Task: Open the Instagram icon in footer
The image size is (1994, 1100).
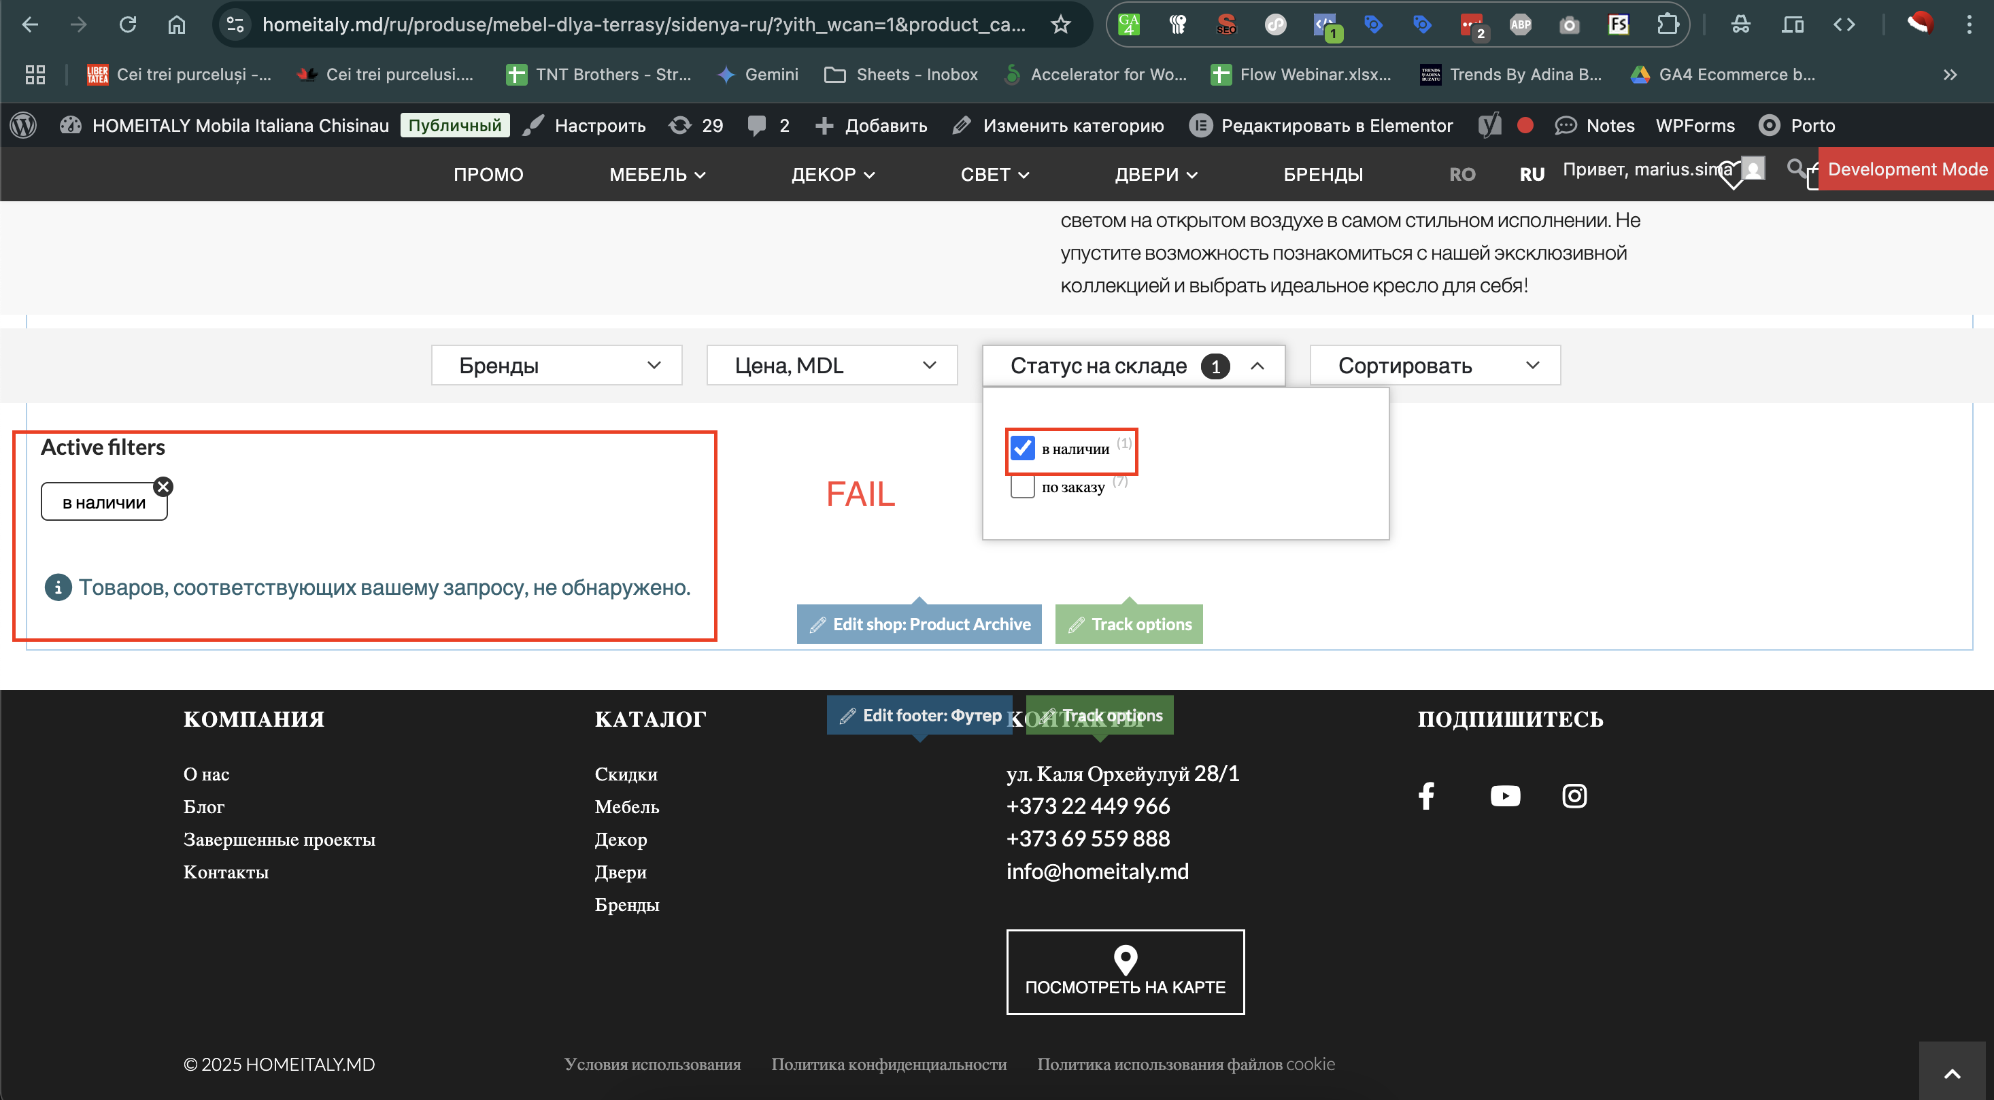Action: [x=1574, y=796]
